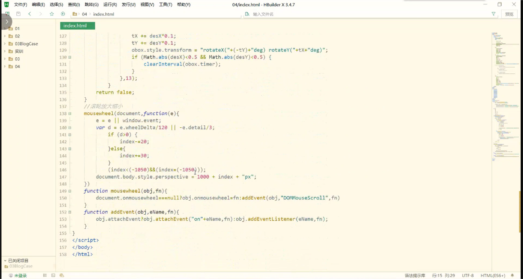
Task: Click the save file icon in toolbar
Action: (x=18, y=14)
